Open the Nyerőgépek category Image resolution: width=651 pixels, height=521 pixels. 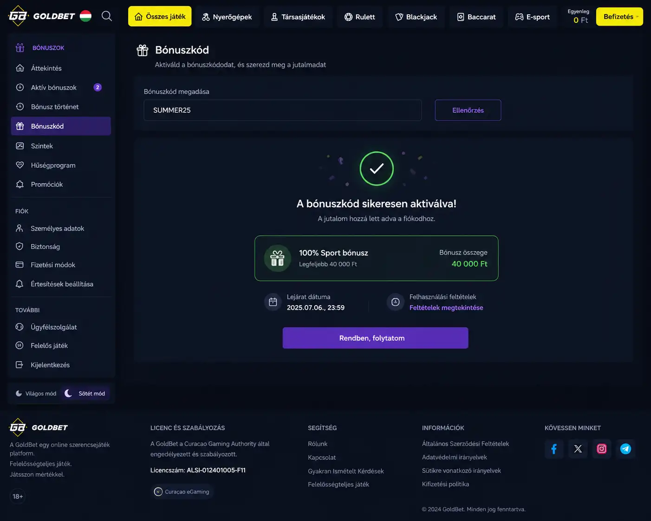point(227,17)
